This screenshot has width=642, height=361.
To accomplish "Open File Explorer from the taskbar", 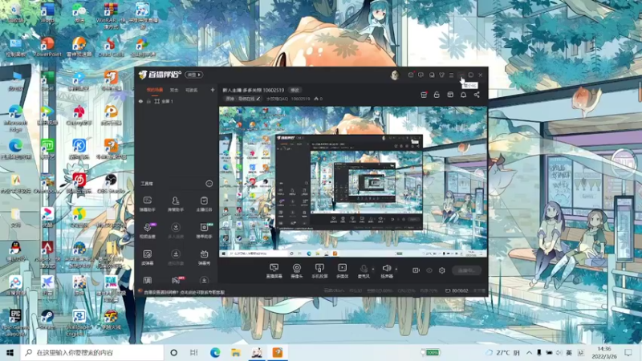I will (236, 352).
